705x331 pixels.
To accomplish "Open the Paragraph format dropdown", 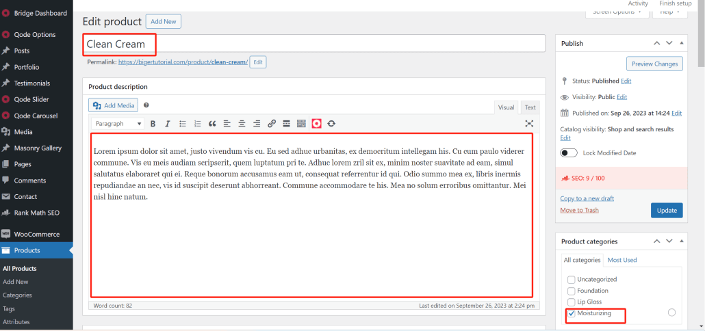I will pyautogui.click(x=118, y=124).
